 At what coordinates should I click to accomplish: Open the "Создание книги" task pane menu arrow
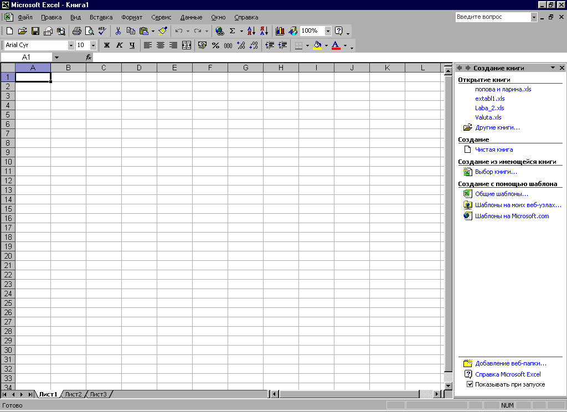point(553,68)
